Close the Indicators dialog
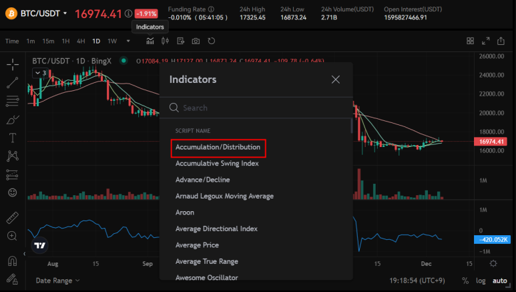This screenshot has height=292, width=516. tap(335, 80)
